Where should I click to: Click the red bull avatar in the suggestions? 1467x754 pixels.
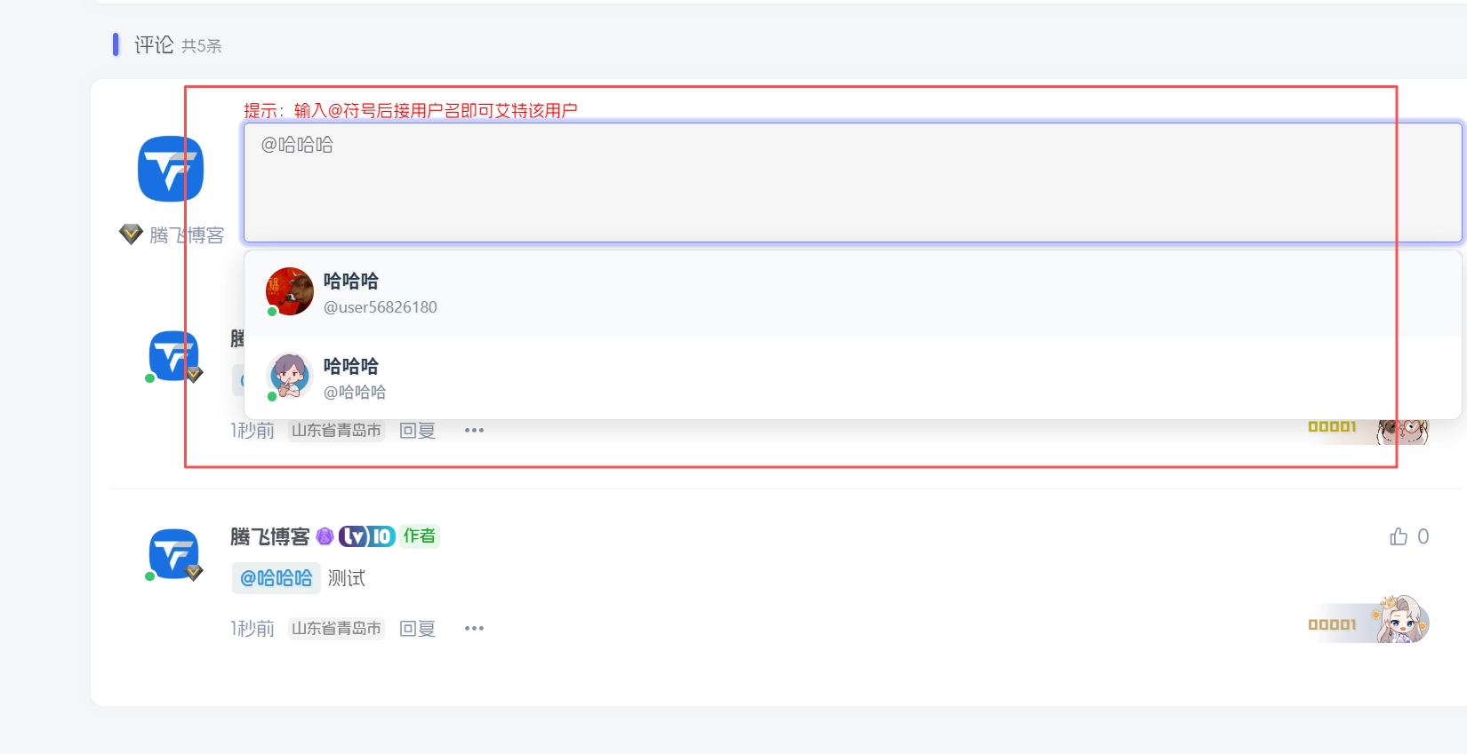pyautogui.click(x=289, y=291)
